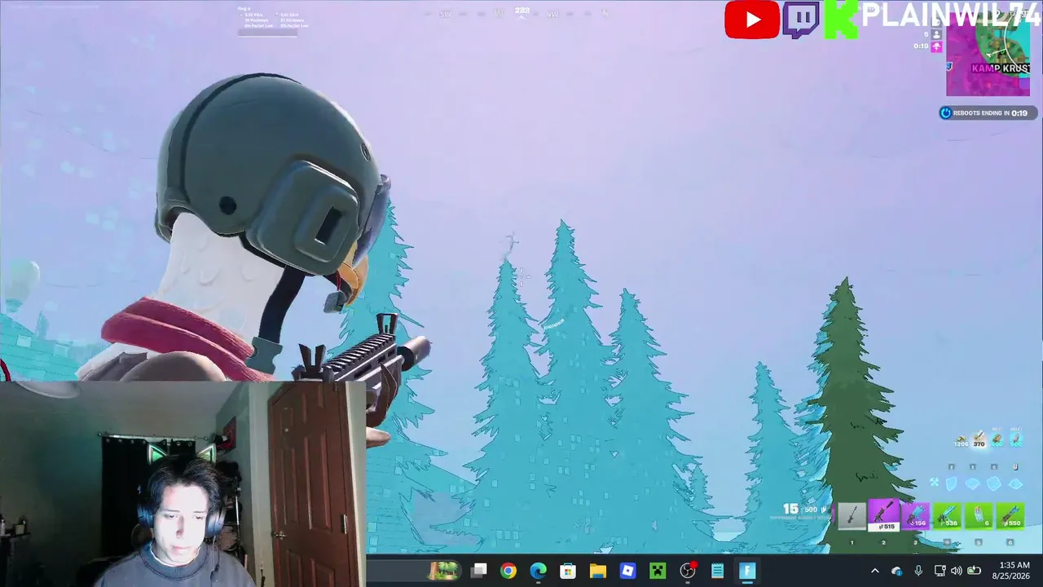The image size is (1043, 587).
Task: Open Task View from the taskbar
Action: tap(478, 571)
